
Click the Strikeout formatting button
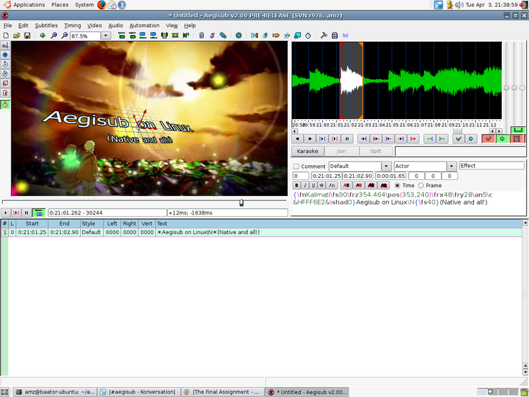point(322,185)
